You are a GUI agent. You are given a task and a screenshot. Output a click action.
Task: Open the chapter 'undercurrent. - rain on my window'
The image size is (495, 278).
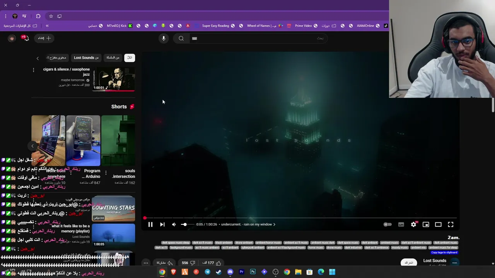click(248, 224)
